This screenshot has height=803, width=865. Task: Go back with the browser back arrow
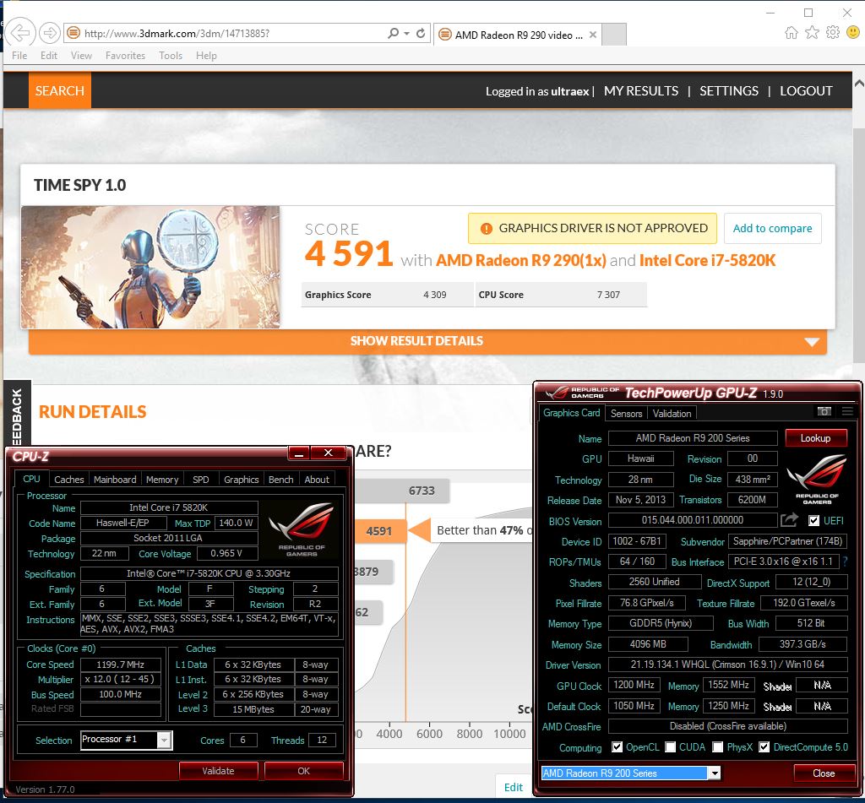20,33
